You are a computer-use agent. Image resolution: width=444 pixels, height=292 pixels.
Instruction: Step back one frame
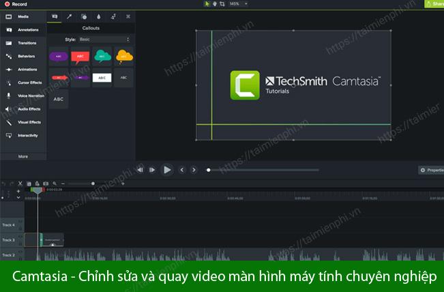140,170
